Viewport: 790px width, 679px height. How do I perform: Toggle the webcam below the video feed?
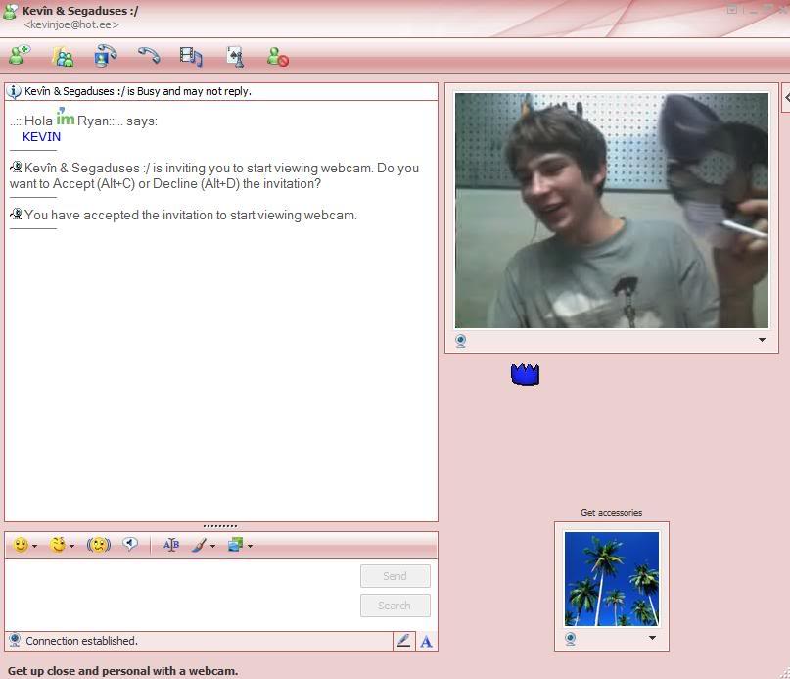[460, 340]
